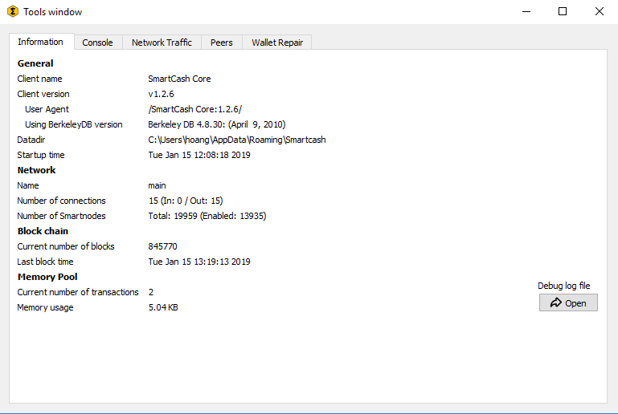Click the SmartCash logo icon in title bar

pyautogui.click(x=13, y=11)
